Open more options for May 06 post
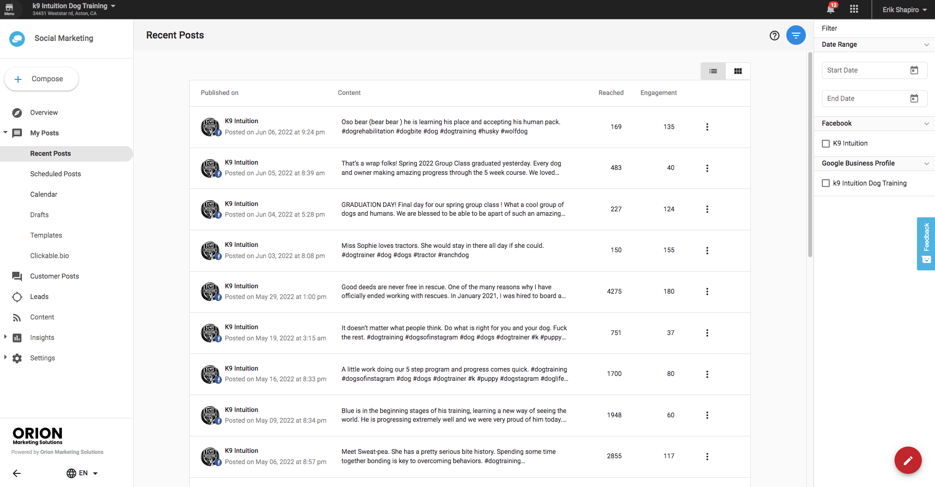935x487 pixels. (x=707, y=456)
